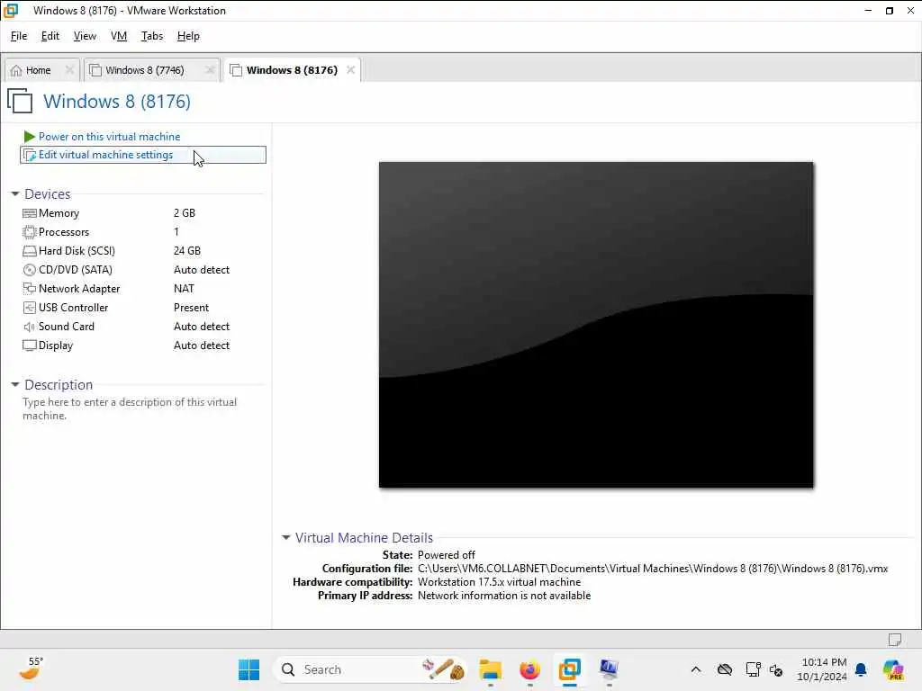Select the Windows 8 (8176) tab
The image size is (922, 691).
point(292,70)
